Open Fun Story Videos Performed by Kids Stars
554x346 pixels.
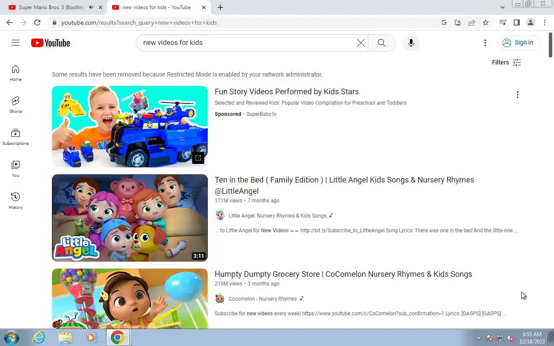[x=287, y=92]
